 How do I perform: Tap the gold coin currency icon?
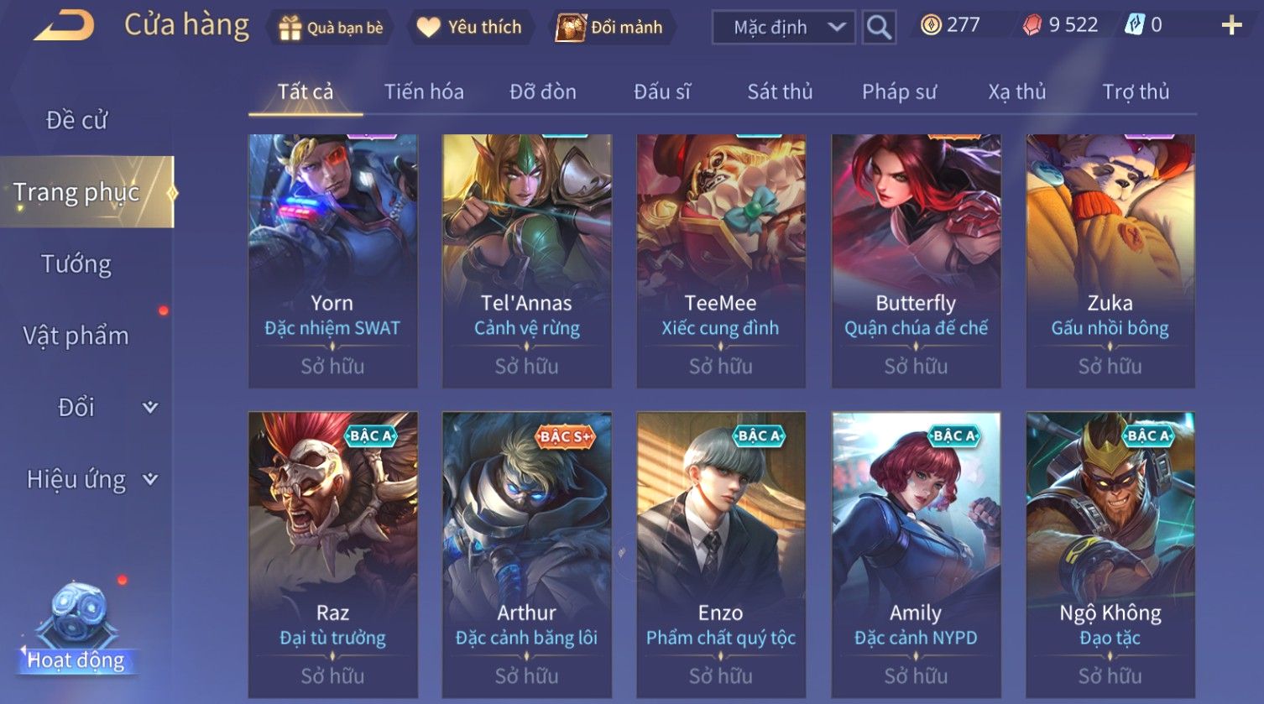pyautogui.click(x=931, y=25)
